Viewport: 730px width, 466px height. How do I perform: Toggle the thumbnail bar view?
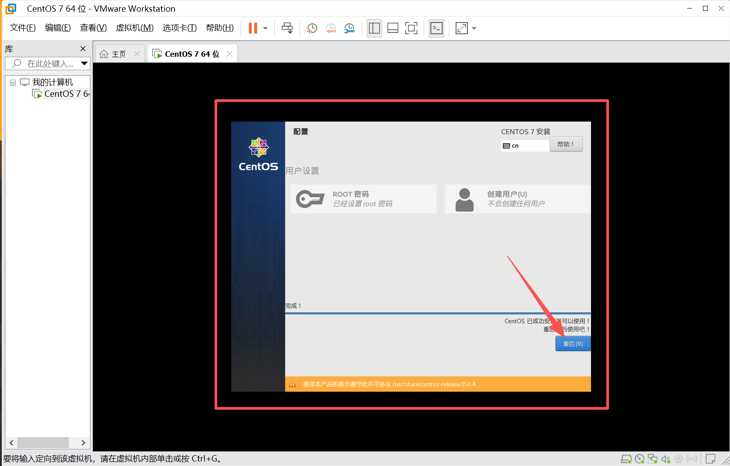coord(393,28)
